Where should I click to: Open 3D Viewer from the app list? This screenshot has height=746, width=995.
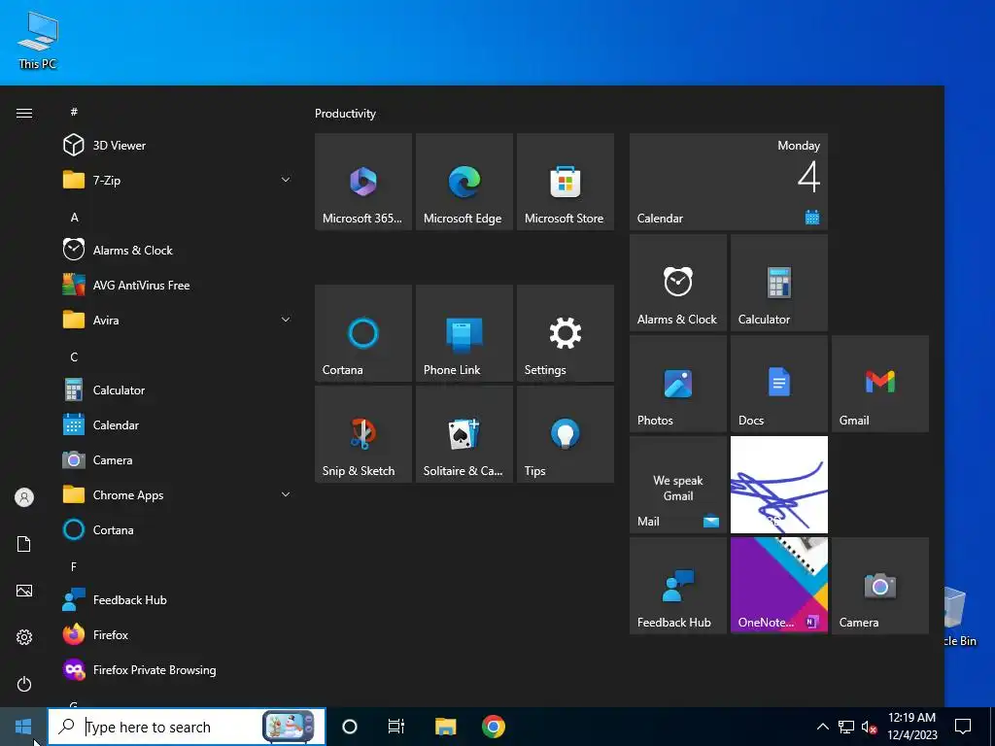pos(178,146)
